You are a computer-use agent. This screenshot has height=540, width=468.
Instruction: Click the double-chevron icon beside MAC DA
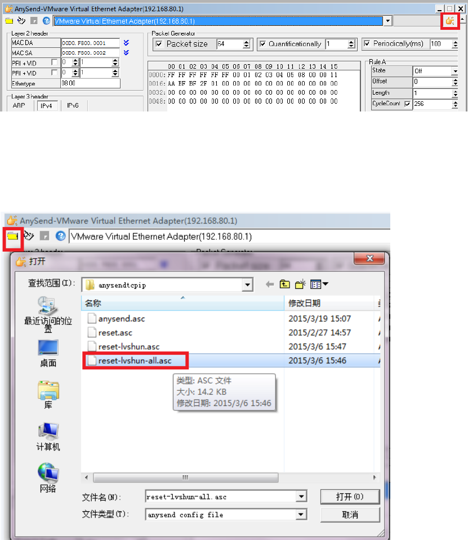tap(126, 43)
